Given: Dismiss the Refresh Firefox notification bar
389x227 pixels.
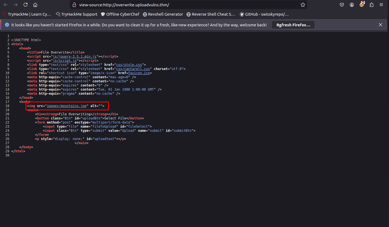Looking at the screenshot, I should 380,25.
